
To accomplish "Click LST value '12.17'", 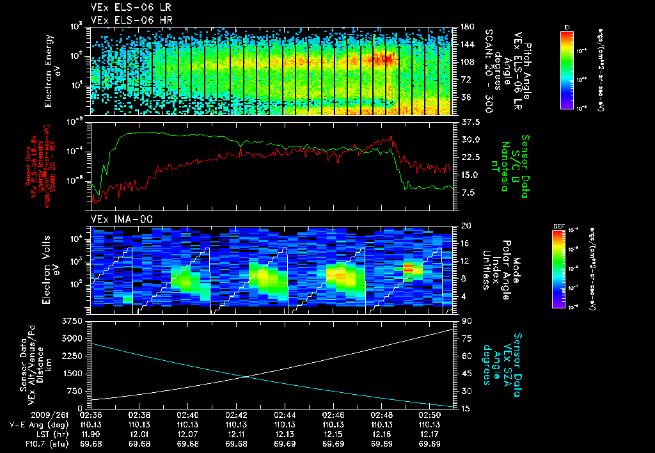I will click(x=430, y=434).
